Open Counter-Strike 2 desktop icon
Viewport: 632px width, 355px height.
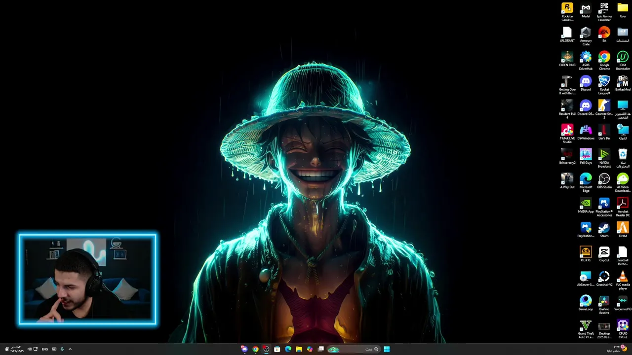click(x=604, y=109)
